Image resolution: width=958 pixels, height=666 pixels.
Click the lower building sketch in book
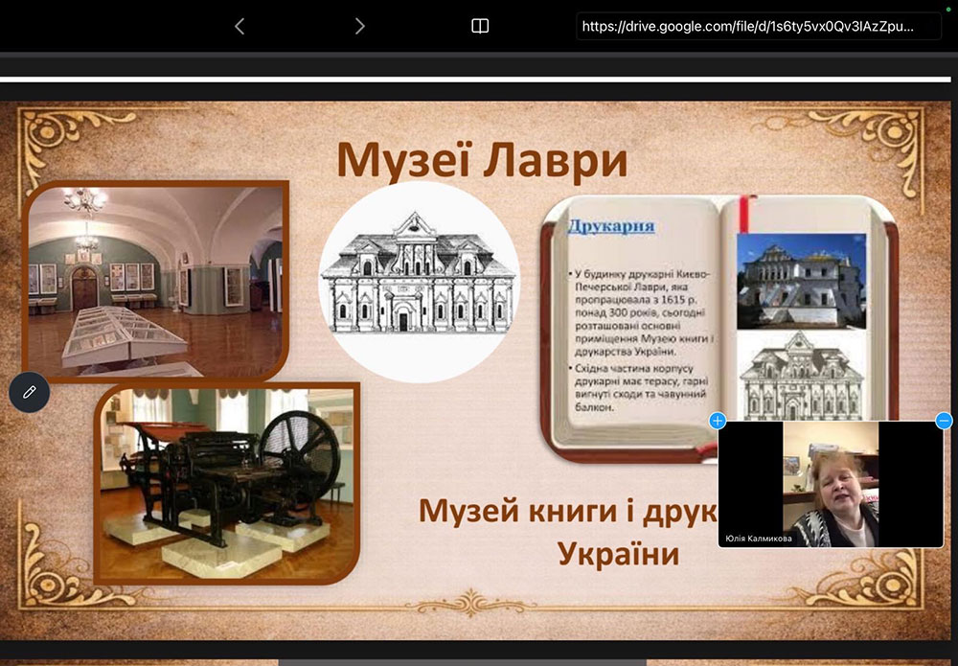800,374
